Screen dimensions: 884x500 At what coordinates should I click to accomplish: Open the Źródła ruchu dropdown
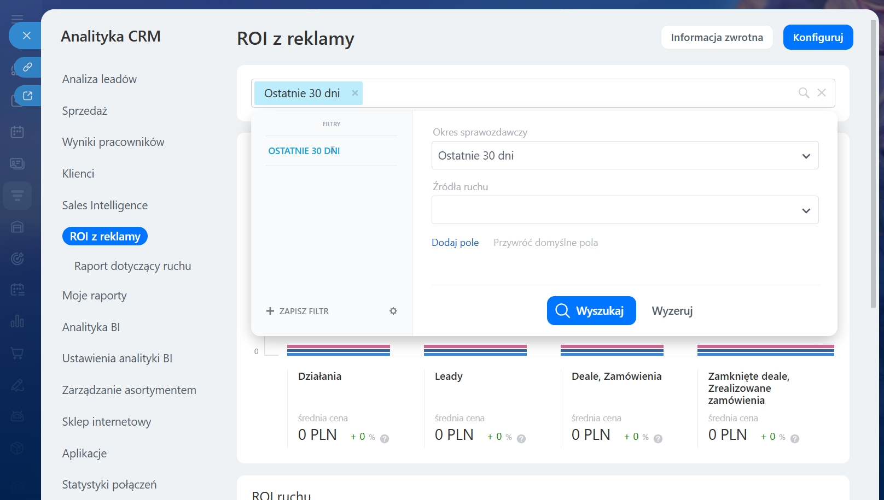click(625, 210)
